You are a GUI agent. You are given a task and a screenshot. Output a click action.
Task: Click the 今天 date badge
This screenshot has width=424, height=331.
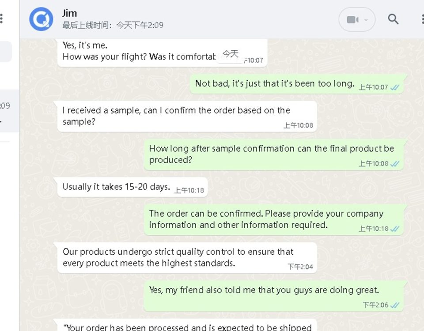(231, 54)
